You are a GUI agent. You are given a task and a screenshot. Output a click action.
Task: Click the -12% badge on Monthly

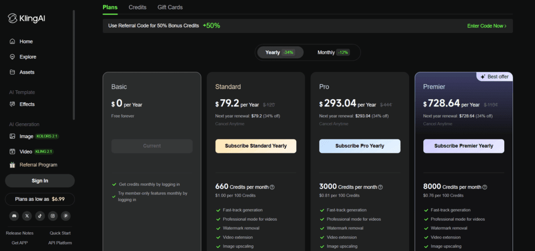click(x=343, y=53)
